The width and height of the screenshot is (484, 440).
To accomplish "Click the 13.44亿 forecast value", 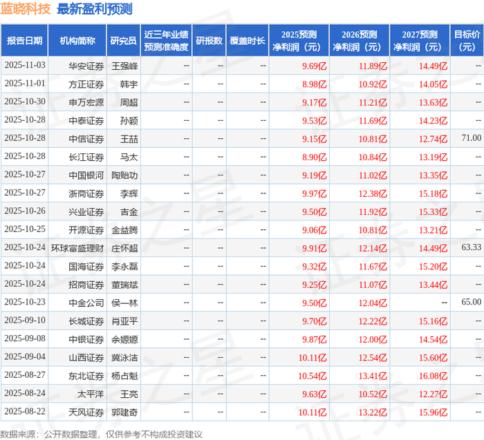I will coord(433,285).
